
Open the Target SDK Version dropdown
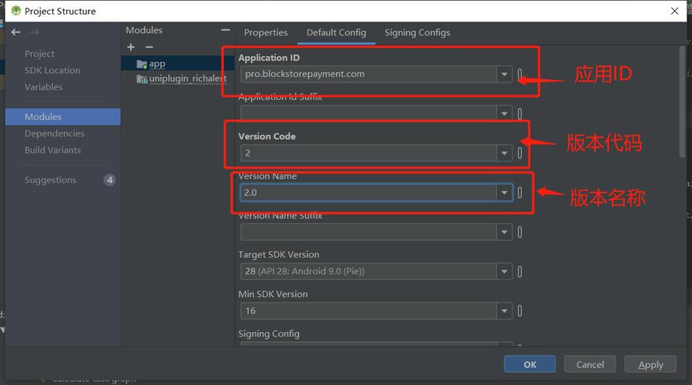[x=504, y=271]
